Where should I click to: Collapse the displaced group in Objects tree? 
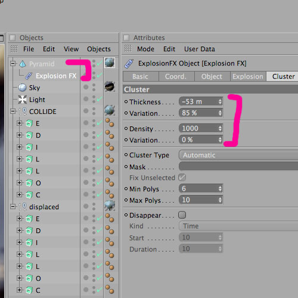pos(13,207)
